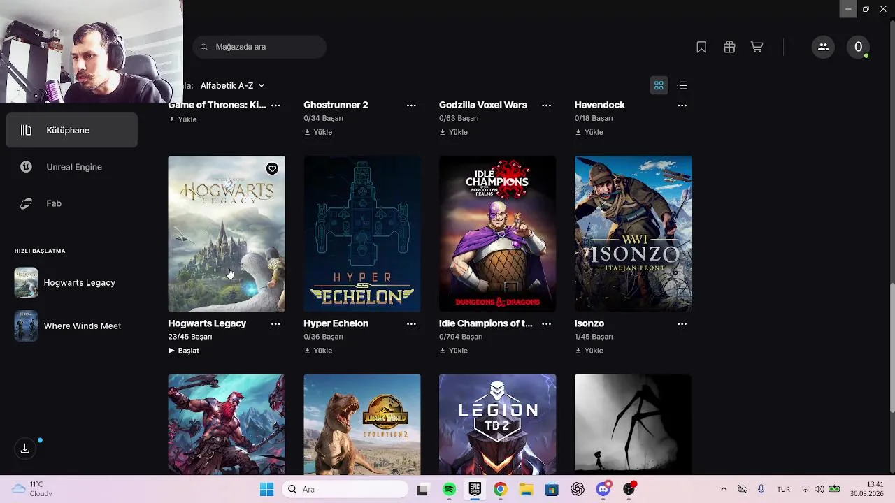Open the Idle Champions cover art
The image size is (895, 503).
point(498,233)
